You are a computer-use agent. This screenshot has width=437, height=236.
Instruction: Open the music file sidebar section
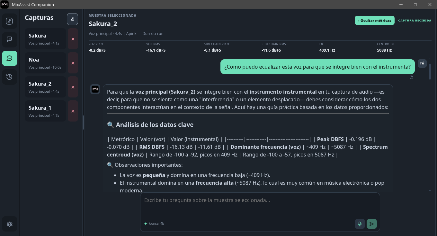coord(10,21)
